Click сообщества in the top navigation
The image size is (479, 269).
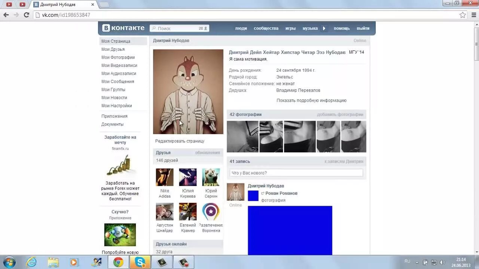266,28
